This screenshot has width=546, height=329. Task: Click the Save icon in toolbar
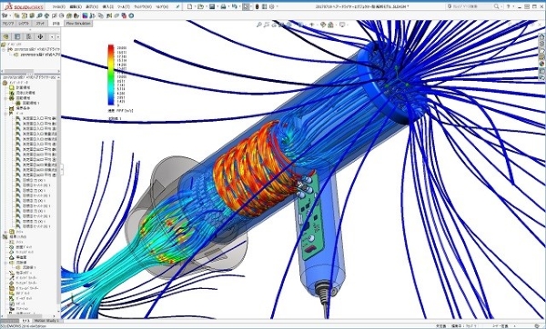click(212, 6)
